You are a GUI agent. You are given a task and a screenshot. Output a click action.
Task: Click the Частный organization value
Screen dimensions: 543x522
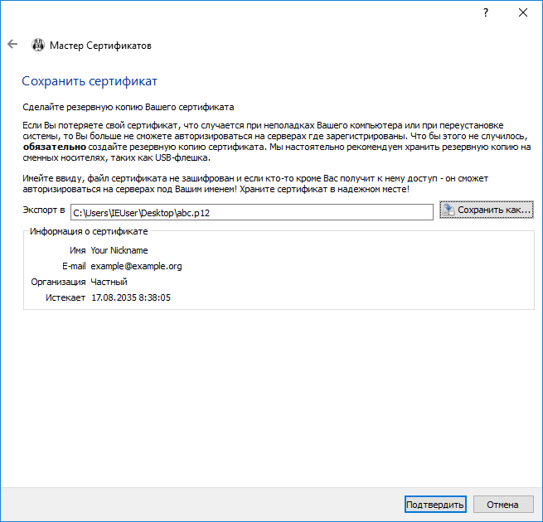pyautogui.click(x=109, y=282)
